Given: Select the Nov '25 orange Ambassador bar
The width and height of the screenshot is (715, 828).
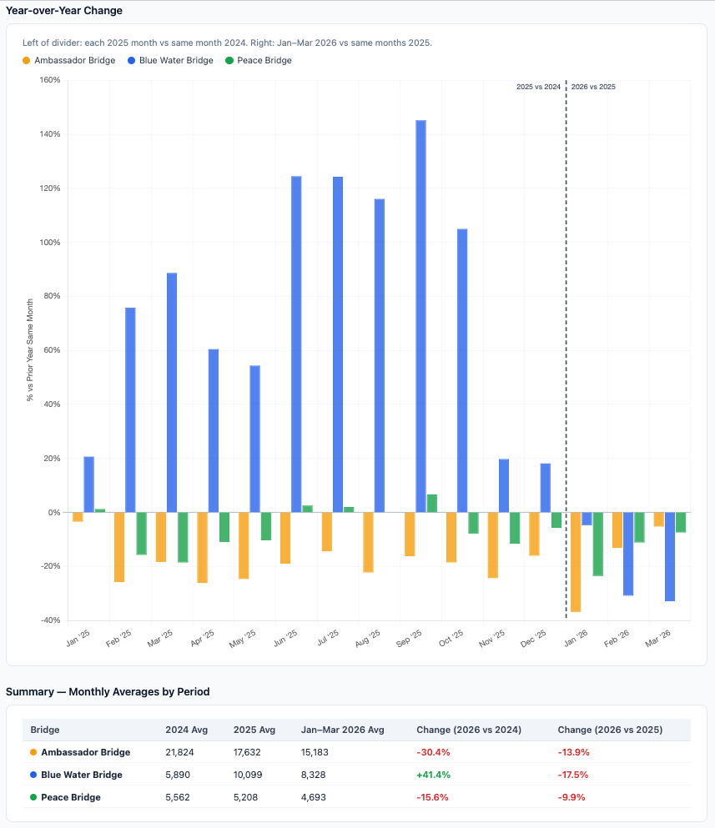Looking at the screenshot, I should 493,545.
